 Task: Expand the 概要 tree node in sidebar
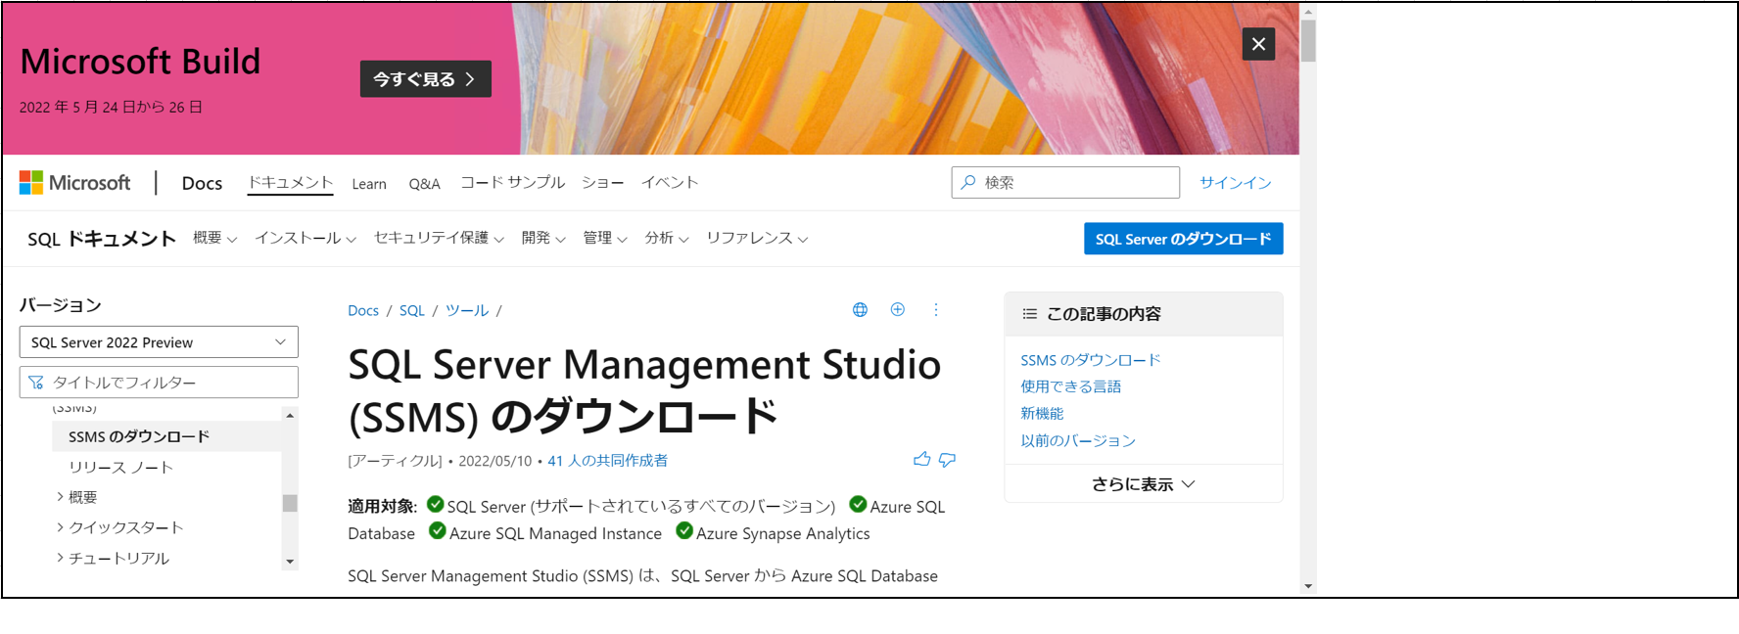(x=76, y=497)
